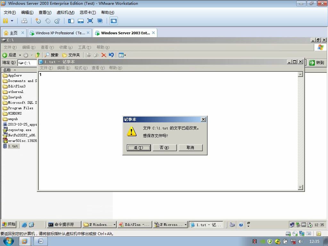Open VMware 查看(V) menu
Viewport: 328px width, 246px height.
click(45, 12)
